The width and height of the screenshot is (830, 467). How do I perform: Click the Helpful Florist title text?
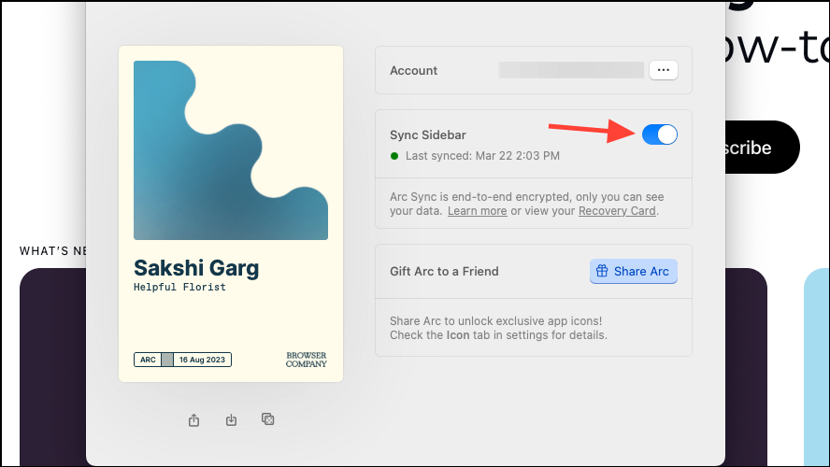point(179,287)
